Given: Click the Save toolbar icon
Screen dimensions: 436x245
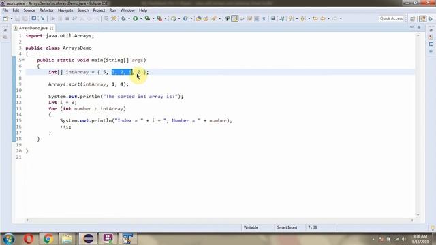Looking at the screenshot, I should (x=18, y=18).
